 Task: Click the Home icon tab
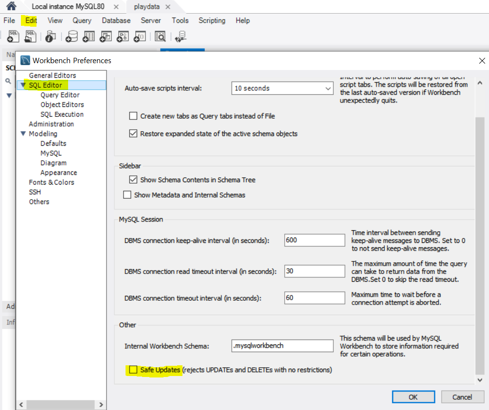[11, 6]
